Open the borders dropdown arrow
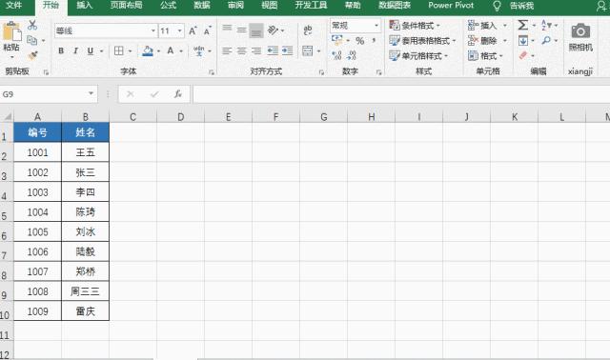Screen dimensions: 610x360 coord(130,51)
